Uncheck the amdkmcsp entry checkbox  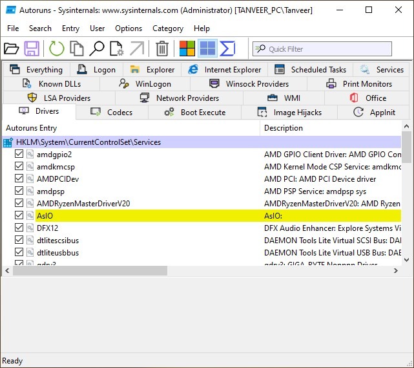(x=19, y=166)
